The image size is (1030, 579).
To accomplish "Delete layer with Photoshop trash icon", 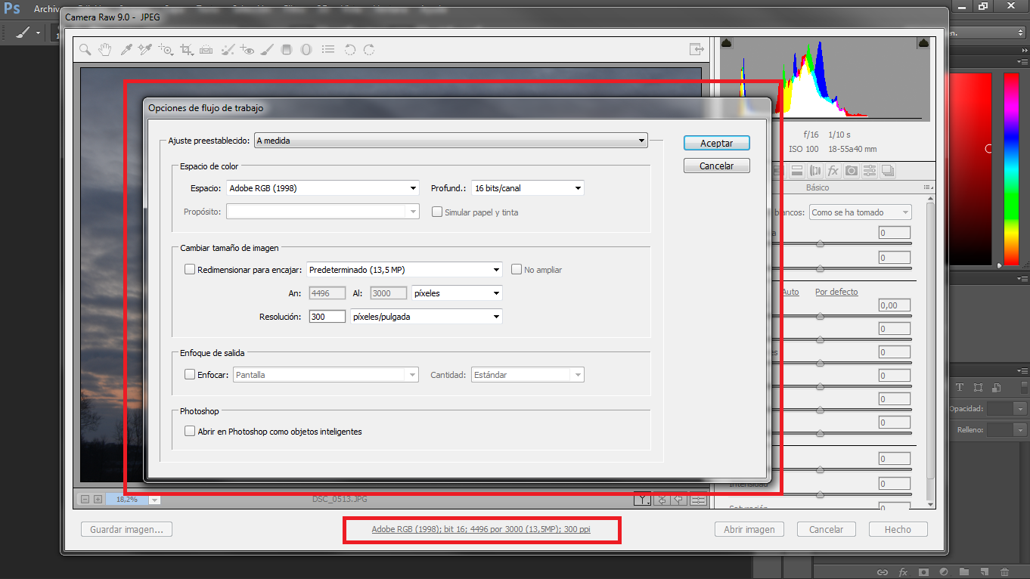I will pos(1004,572).
